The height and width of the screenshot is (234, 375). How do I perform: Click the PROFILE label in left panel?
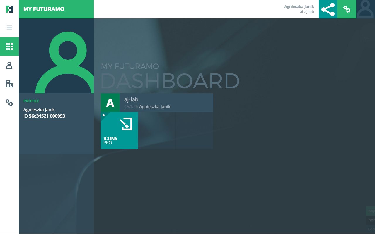(31, 101)
